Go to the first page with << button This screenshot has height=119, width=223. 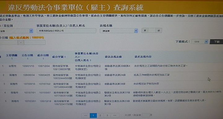(85, 115)
